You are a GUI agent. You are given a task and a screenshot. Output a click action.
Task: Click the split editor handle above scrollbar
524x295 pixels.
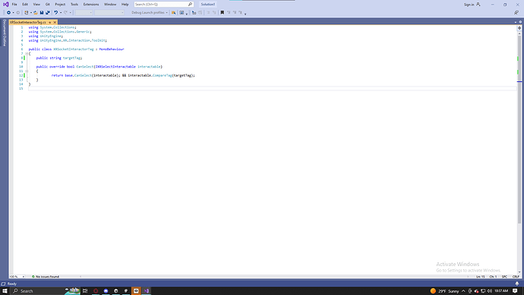pos(519,28)
